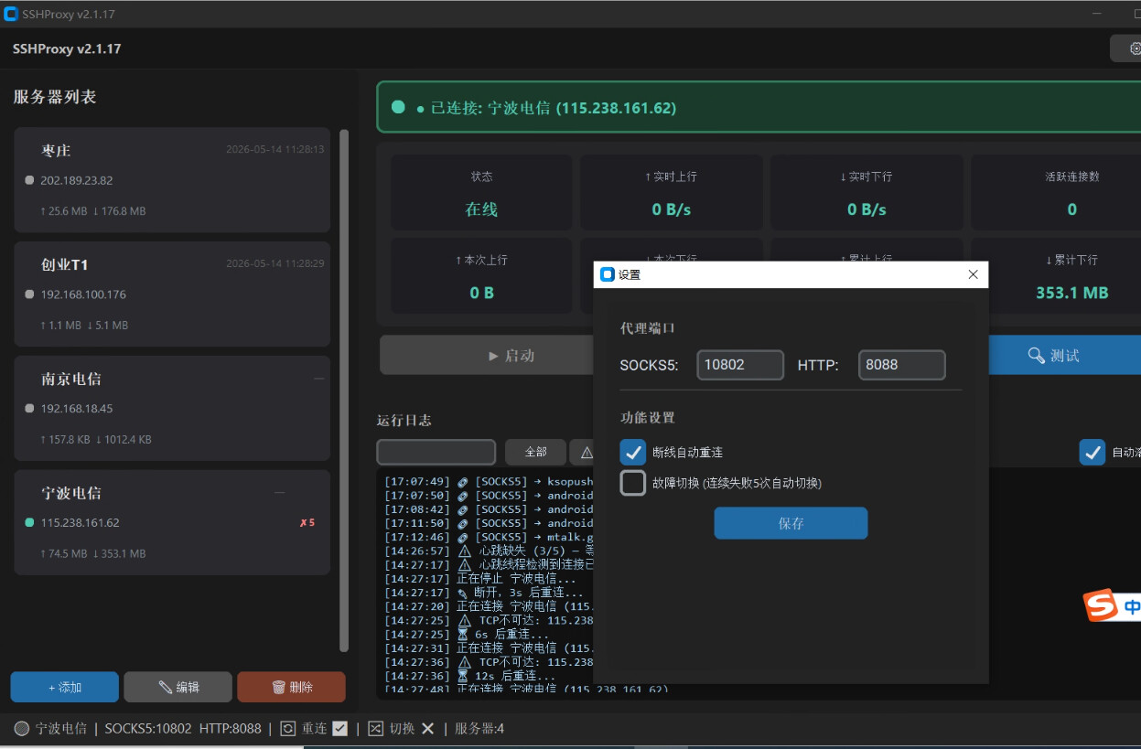Filter logs with the warning triangle button

(x=582, y=452)
